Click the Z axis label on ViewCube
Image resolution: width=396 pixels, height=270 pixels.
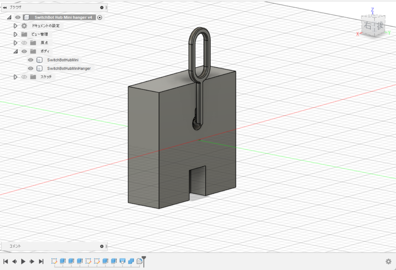tap(372, 10)
